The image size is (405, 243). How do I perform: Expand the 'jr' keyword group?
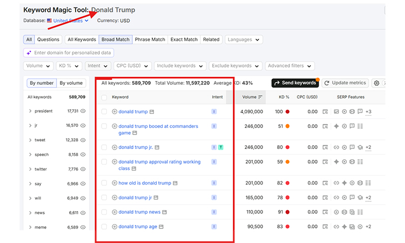coord(30,125)
